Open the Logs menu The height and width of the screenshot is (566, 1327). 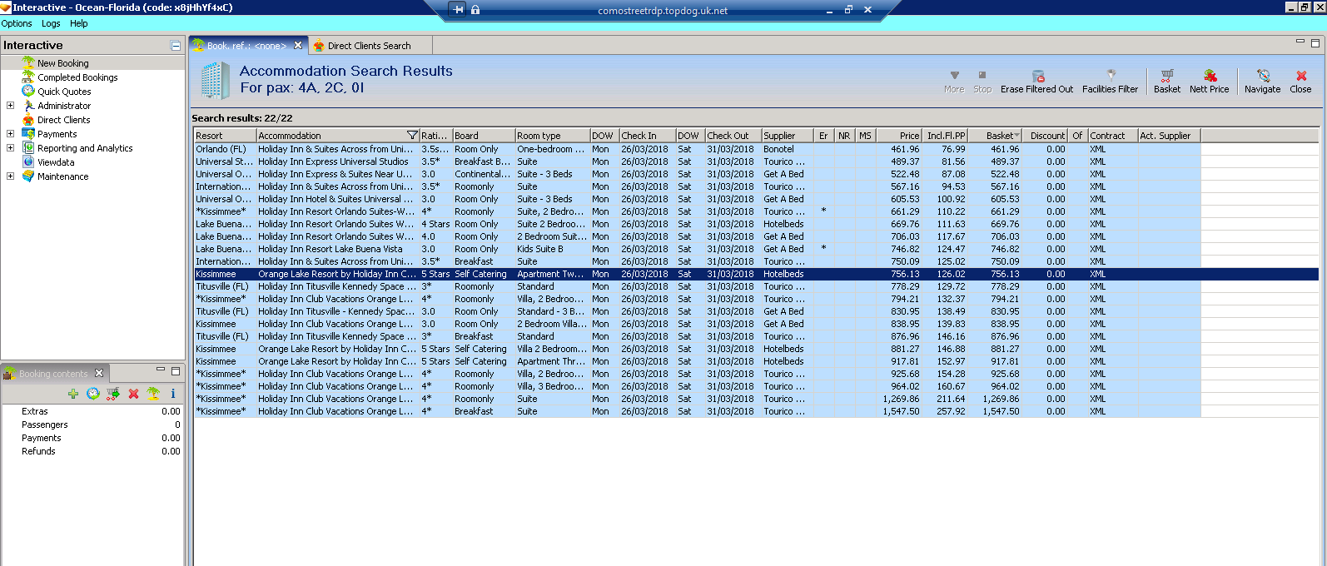click(x=51, y=23)
